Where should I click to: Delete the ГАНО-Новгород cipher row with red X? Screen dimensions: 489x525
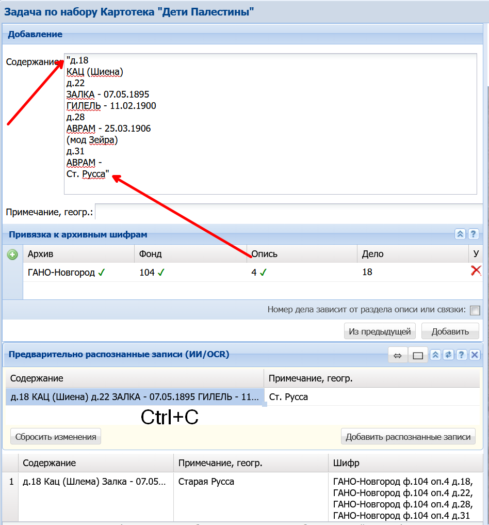pyautogui.click(x=476, y=271)
